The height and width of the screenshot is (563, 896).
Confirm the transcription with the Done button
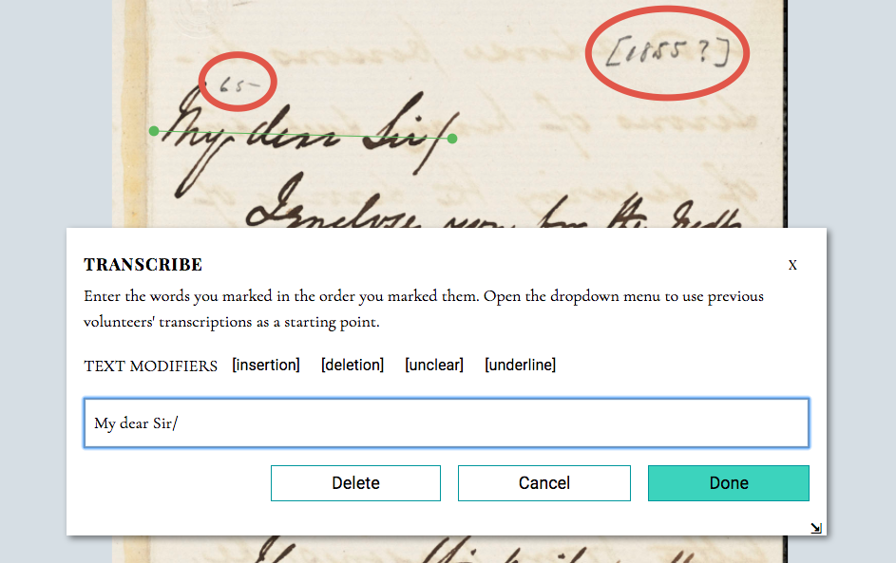point(729,483)
